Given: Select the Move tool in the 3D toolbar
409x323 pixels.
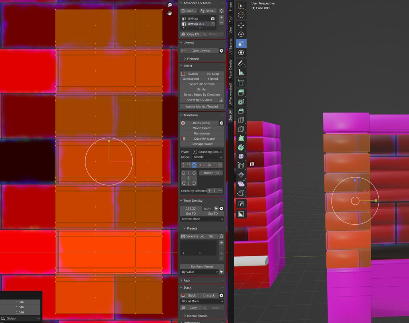Looking at the screenshot, I should [241, 25].
